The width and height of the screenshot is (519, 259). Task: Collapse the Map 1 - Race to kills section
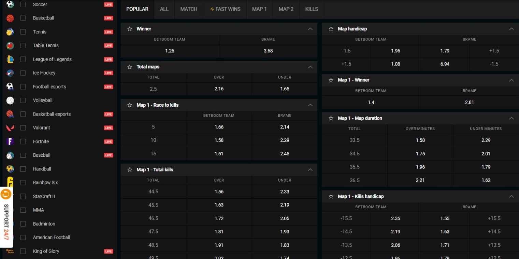310,105
